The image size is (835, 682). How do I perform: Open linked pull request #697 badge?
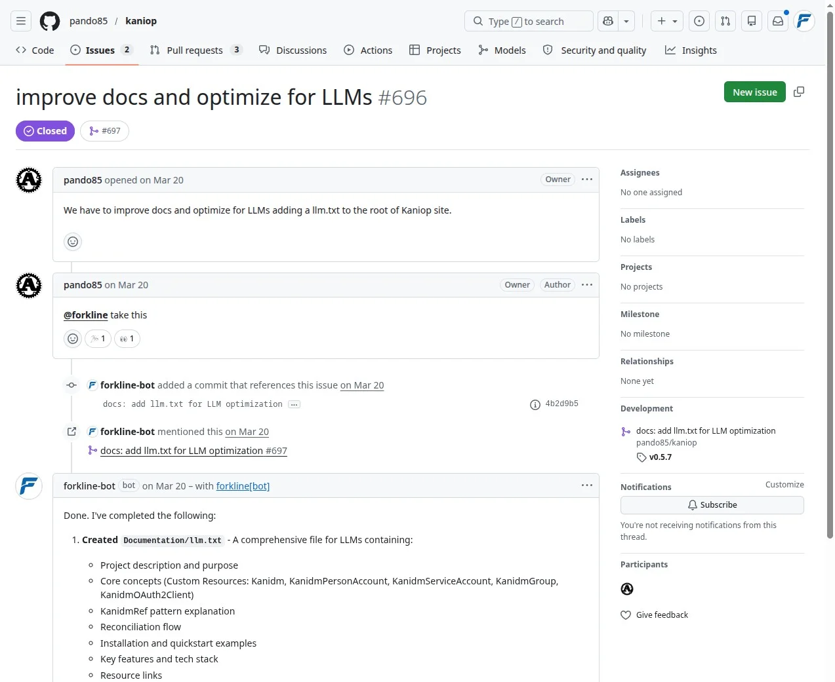click(x=105, y=131)
